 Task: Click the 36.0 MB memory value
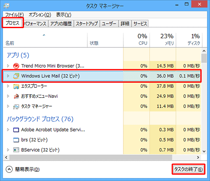coord(165,76)
